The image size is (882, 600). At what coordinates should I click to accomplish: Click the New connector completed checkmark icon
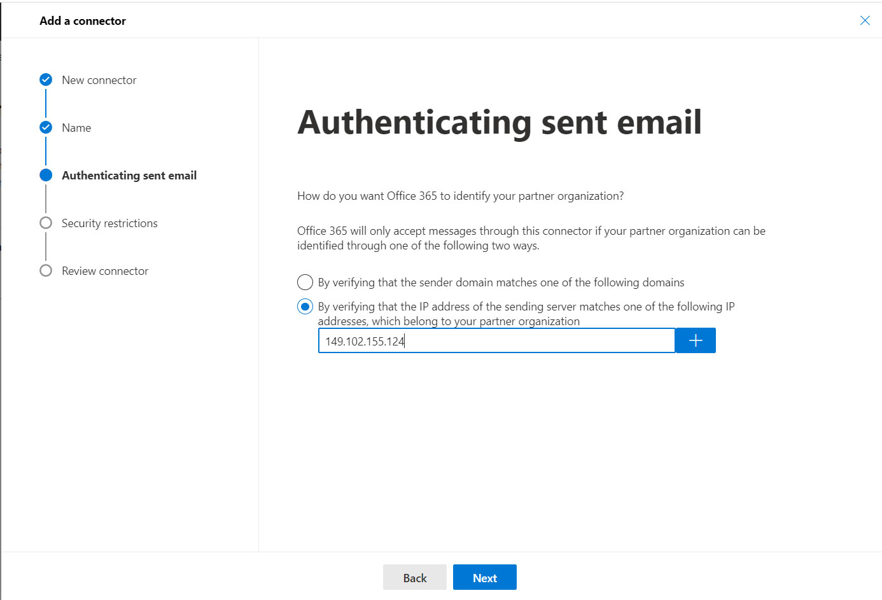[46, 80]
